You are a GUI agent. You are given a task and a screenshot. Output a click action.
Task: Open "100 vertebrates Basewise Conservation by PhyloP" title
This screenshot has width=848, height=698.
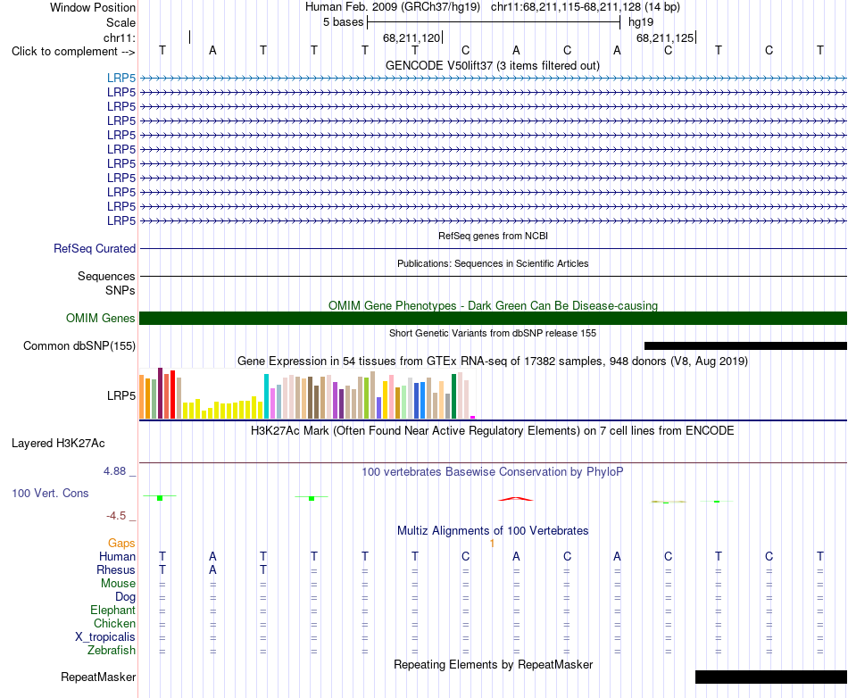(492, 472)
